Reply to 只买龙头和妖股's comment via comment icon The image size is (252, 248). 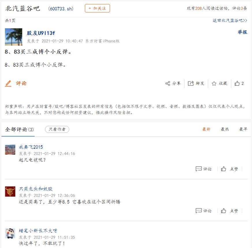click(x=199, y=210)
